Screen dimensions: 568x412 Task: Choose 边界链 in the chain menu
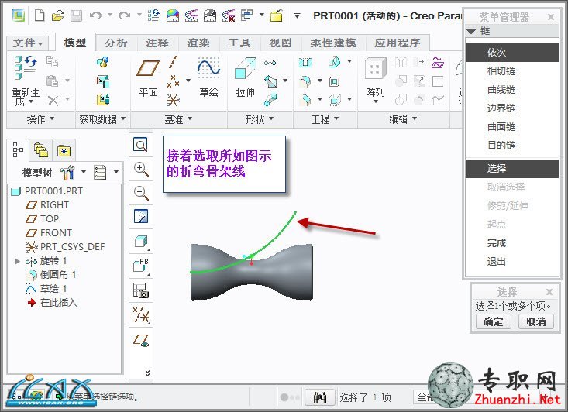512,108
